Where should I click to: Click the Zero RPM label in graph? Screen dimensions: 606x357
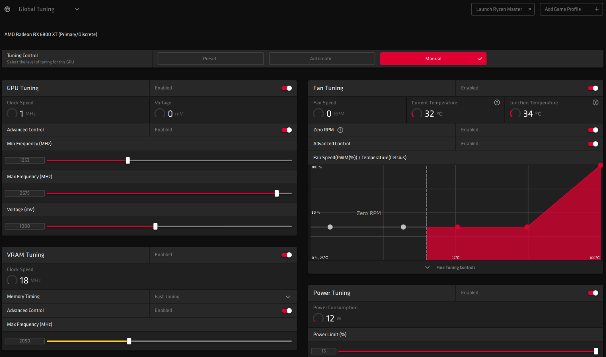pyautogui.click(x=369, y=213)
